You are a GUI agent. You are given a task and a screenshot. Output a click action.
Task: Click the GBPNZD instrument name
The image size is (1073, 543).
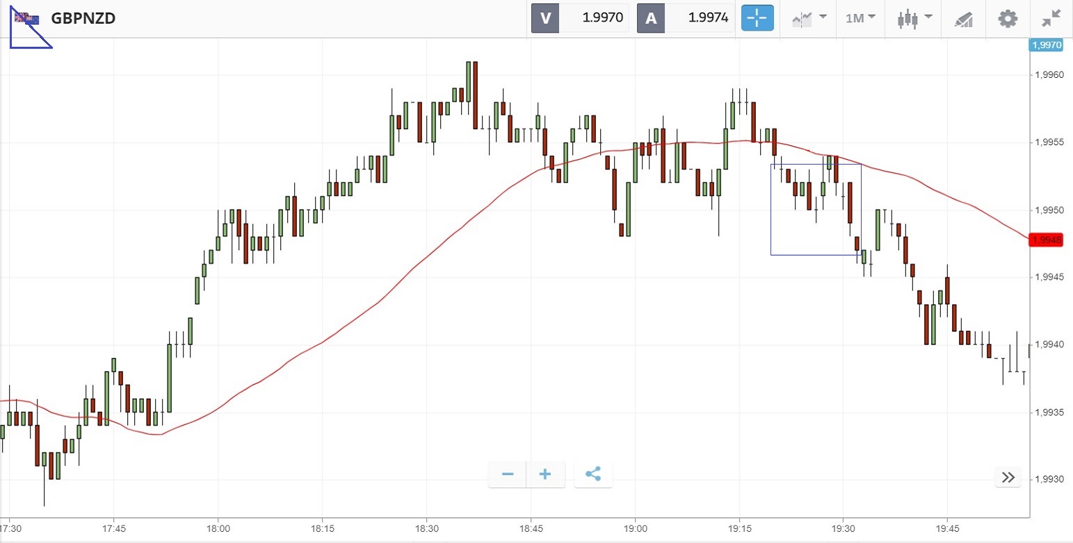coord(83,19)
